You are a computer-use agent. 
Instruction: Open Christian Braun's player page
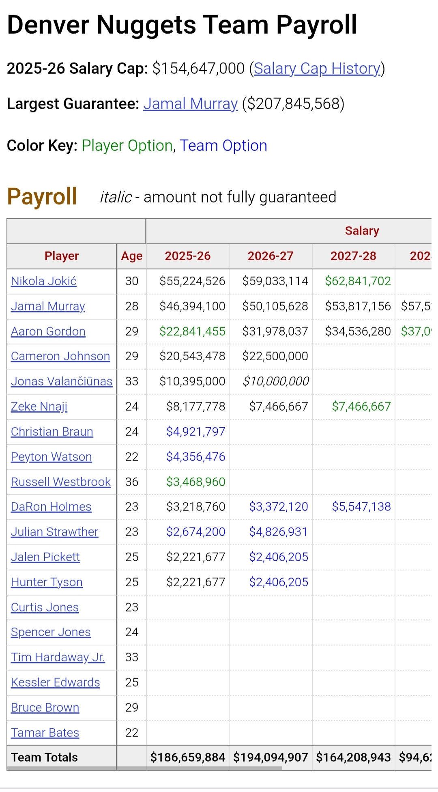(x=52, y=432)
